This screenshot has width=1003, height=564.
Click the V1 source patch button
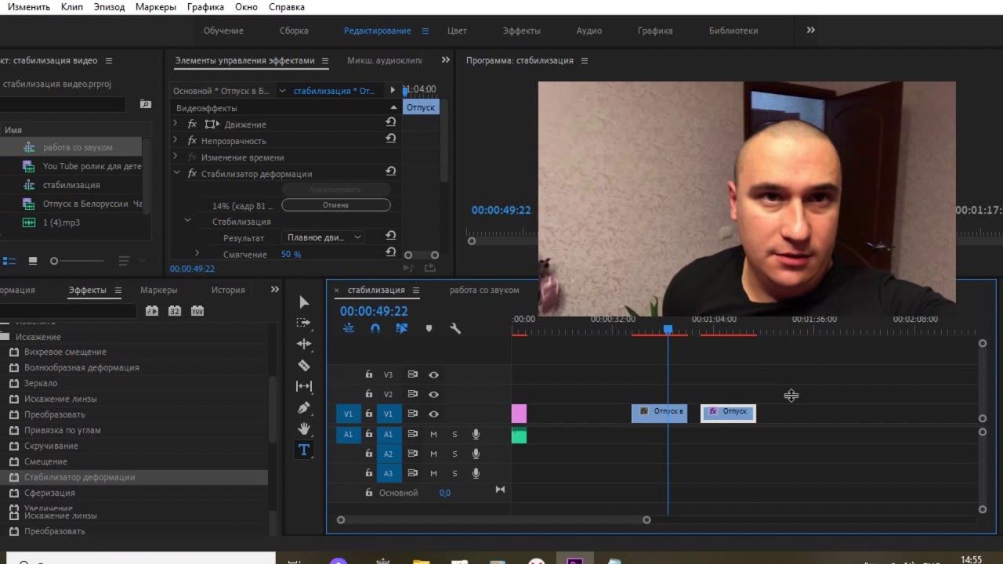(348, 414)
